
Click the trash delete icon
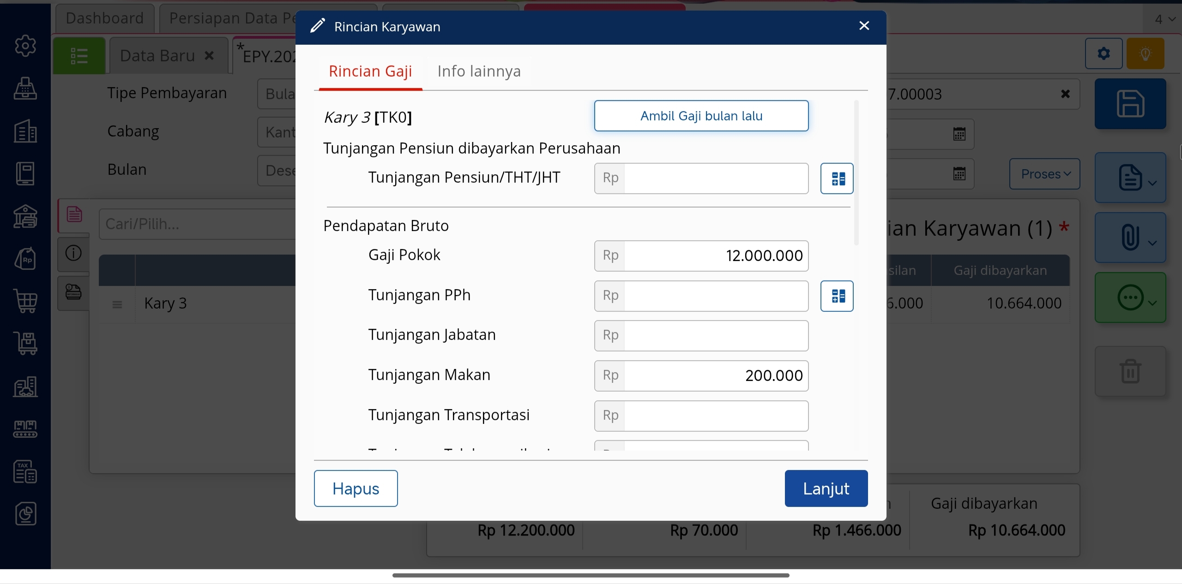(x=1130, y=371)
